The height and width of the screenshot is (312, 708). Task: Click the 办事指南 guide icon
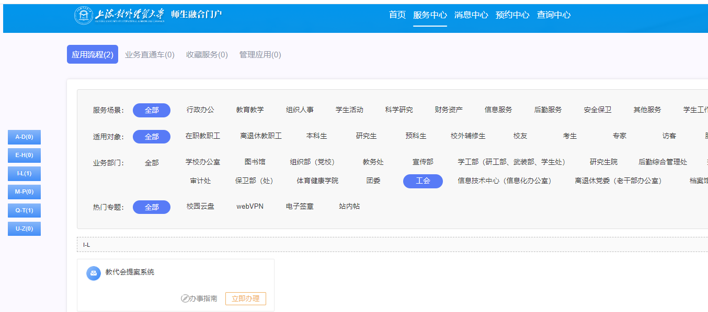185,298
